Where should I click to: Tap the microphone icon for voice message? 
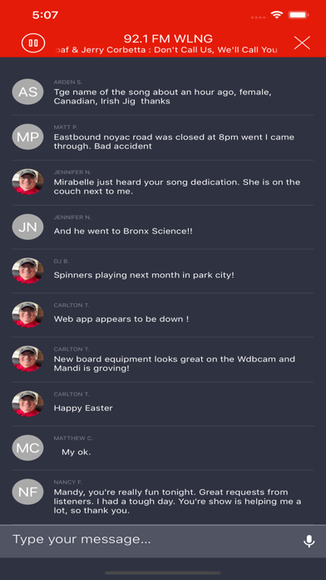point(309,541)
